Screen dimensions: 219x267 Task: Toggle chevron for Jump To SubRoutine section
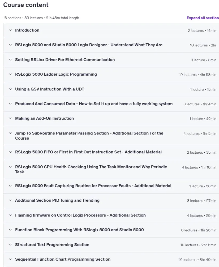10,133
